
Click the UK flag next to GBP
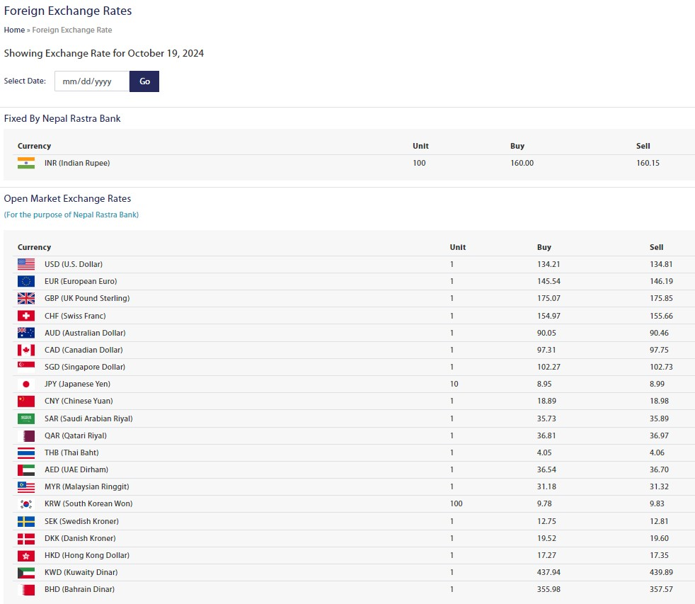click(x=26, y=298)
